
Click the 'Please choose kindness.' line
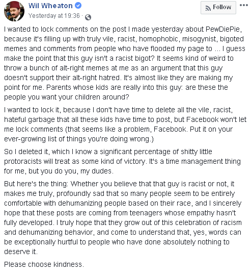(x=44, y=264)
